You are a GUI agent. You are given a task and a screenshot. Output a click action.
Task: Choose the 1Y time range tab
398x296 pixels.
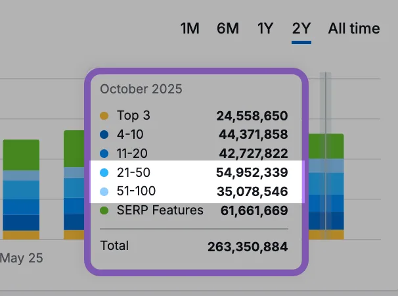(265, 28)
